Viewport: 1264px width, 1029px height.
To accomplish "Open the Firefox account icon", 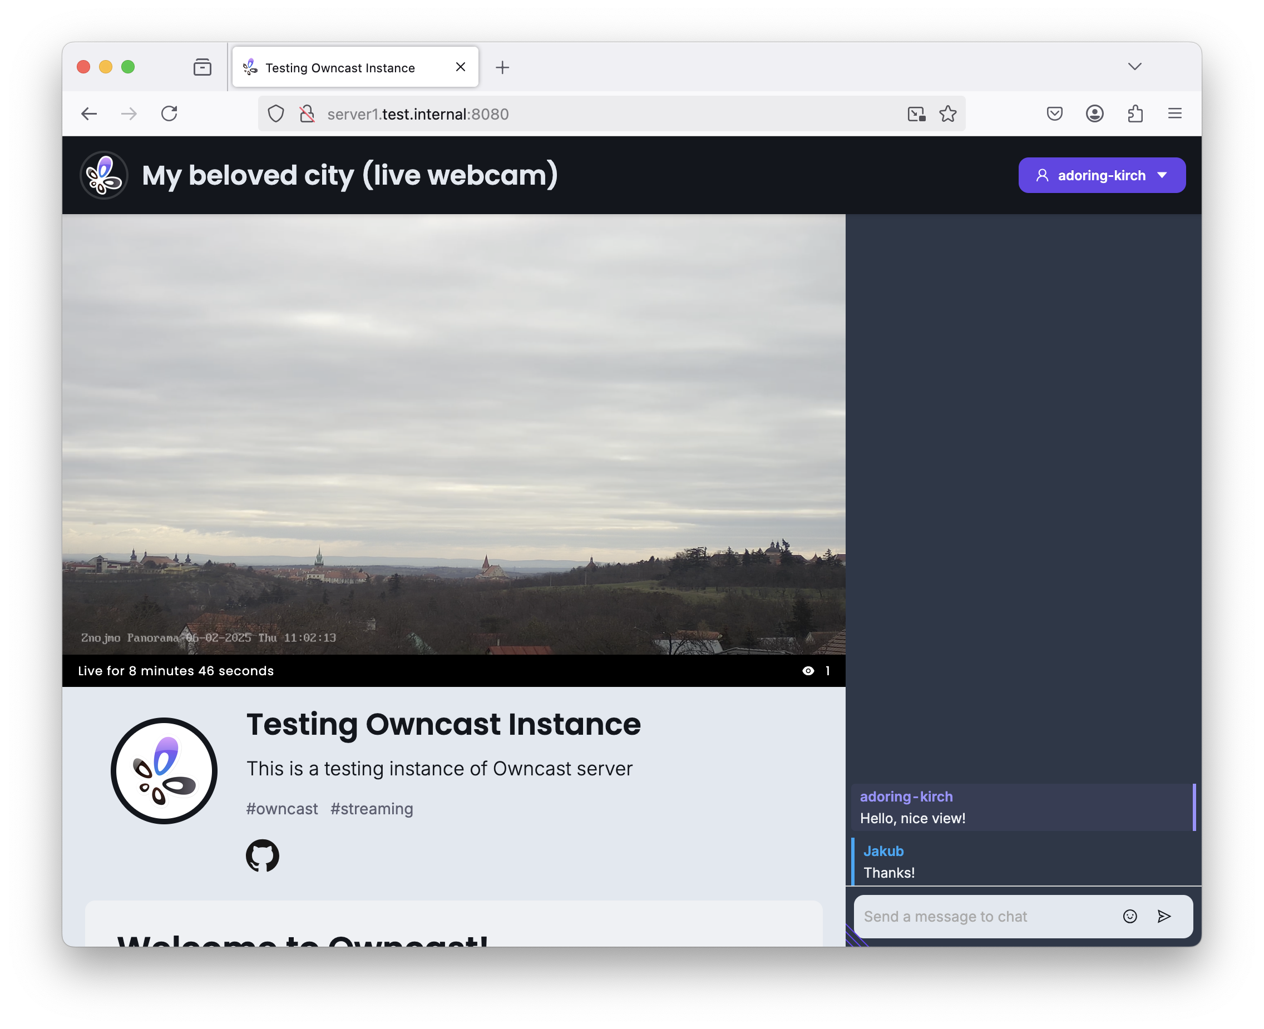I will [1094, 114].
